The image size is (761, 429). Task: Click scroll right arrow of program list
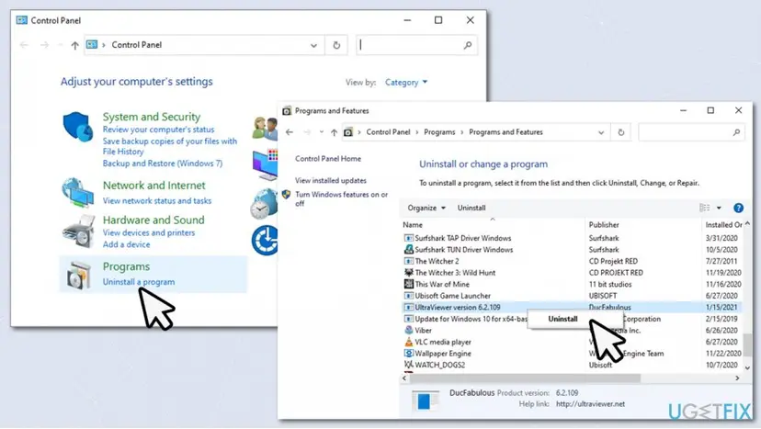click(737, 378)
